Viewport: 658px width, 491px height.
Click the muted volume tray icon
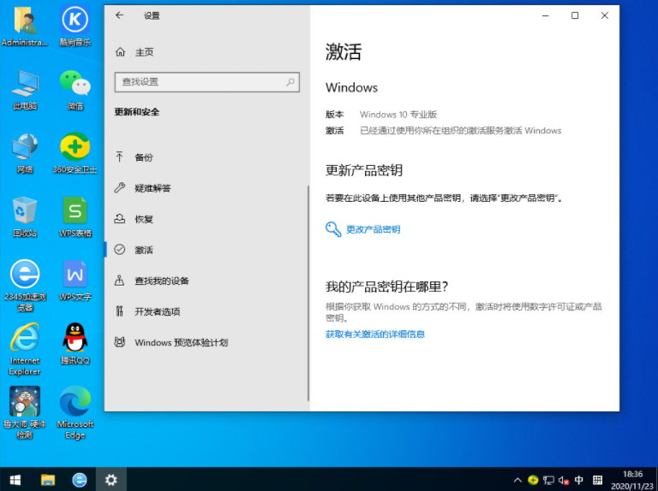click(563, 480)
